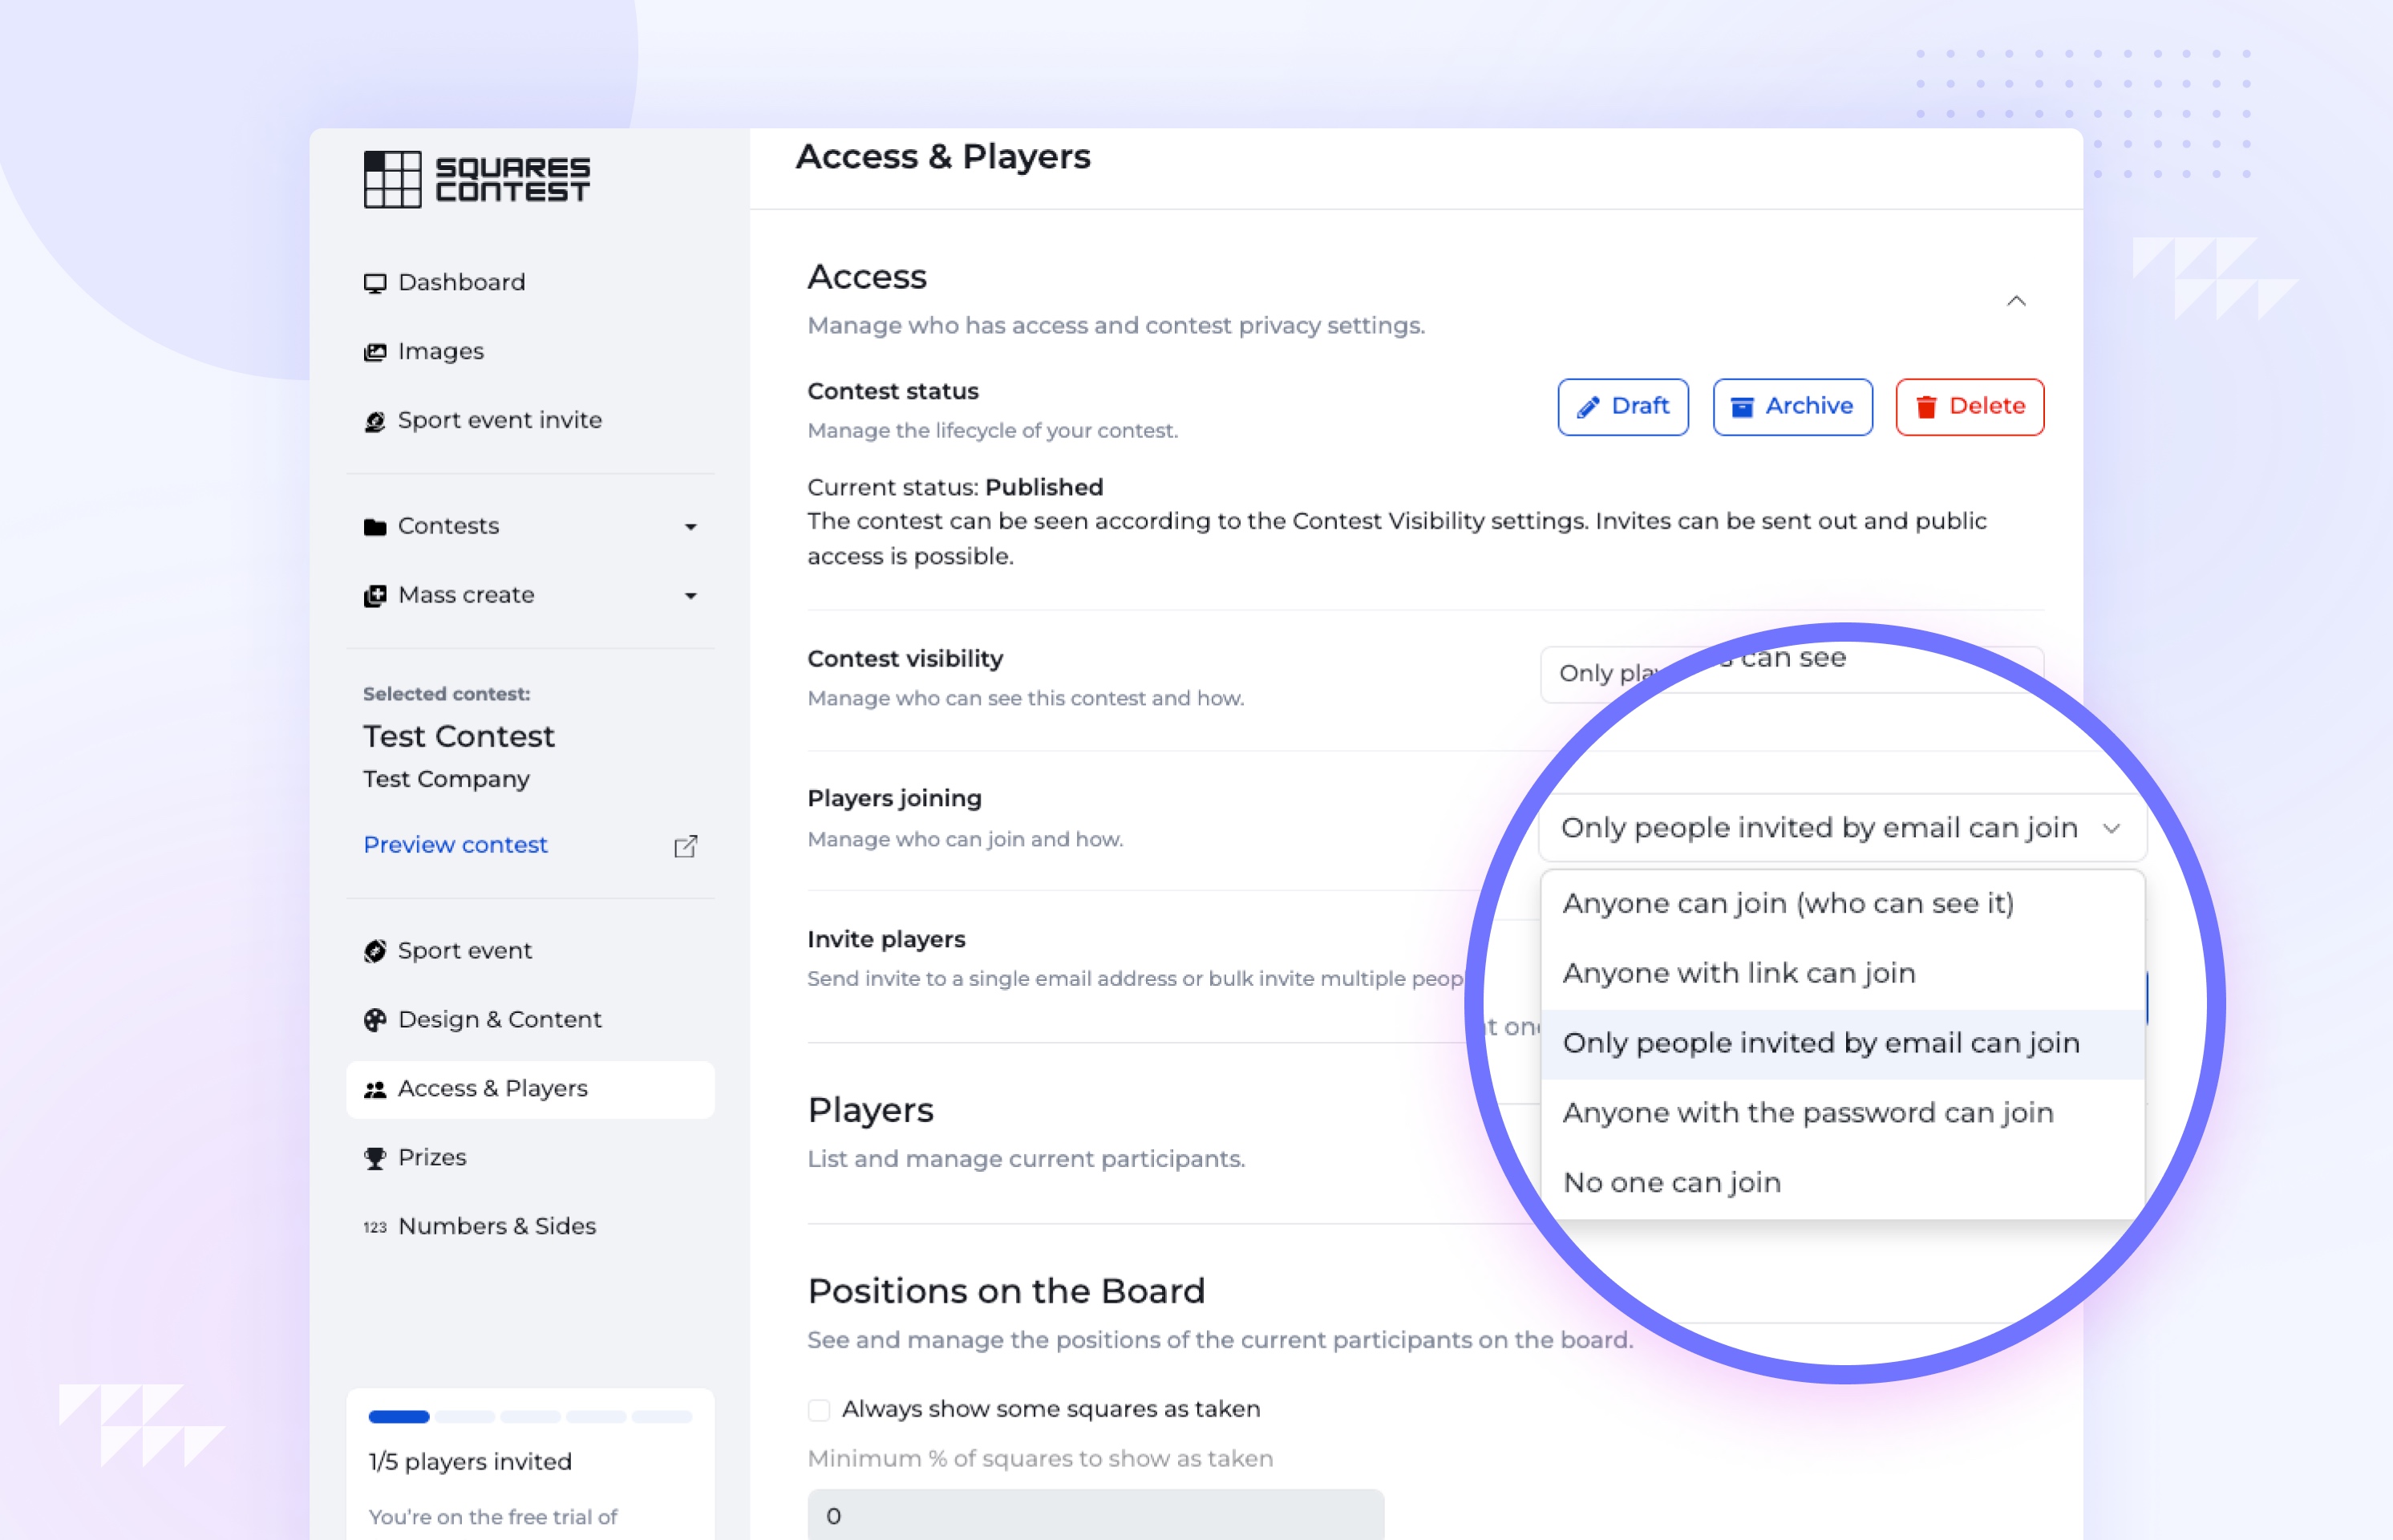Image resolution: width=2393 pixels, height=1540 pixels.
Task: Expand the Contests submenu arrow
Action: (x=690, y=527)
